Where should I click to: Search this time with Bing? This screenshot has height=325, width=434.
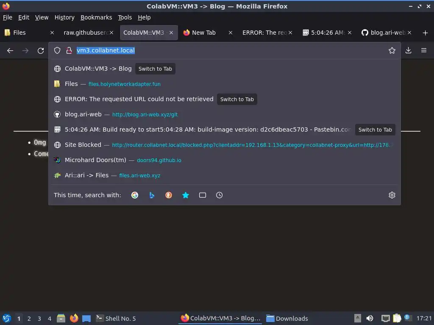pyautogui.click(x=152, y=195)
